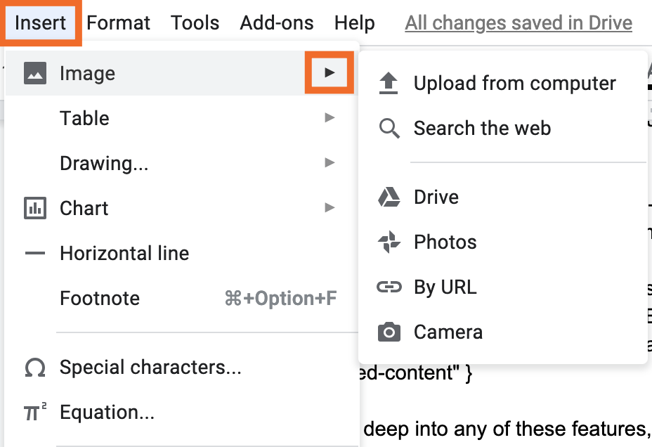The image size is (652, 447).
Task: Expand the Drawing submenu arrow
Action: point(329,163)
